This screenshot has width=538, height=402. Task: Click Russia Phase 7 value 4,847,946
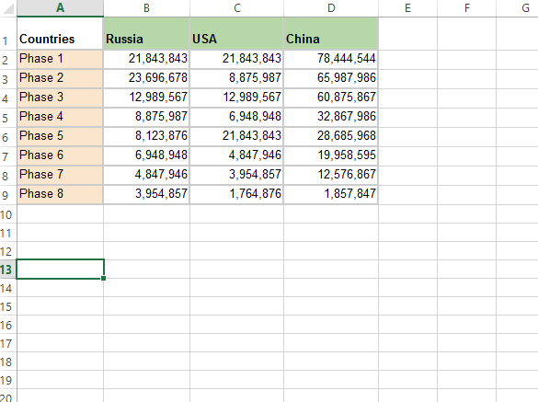(x=146, y=175)
